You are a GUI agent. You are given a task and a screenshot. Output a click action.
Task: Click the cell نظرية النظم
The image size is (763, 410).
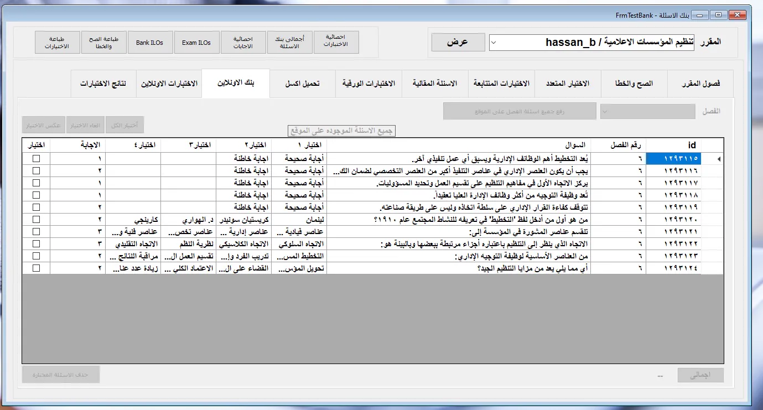click(188, 244)
